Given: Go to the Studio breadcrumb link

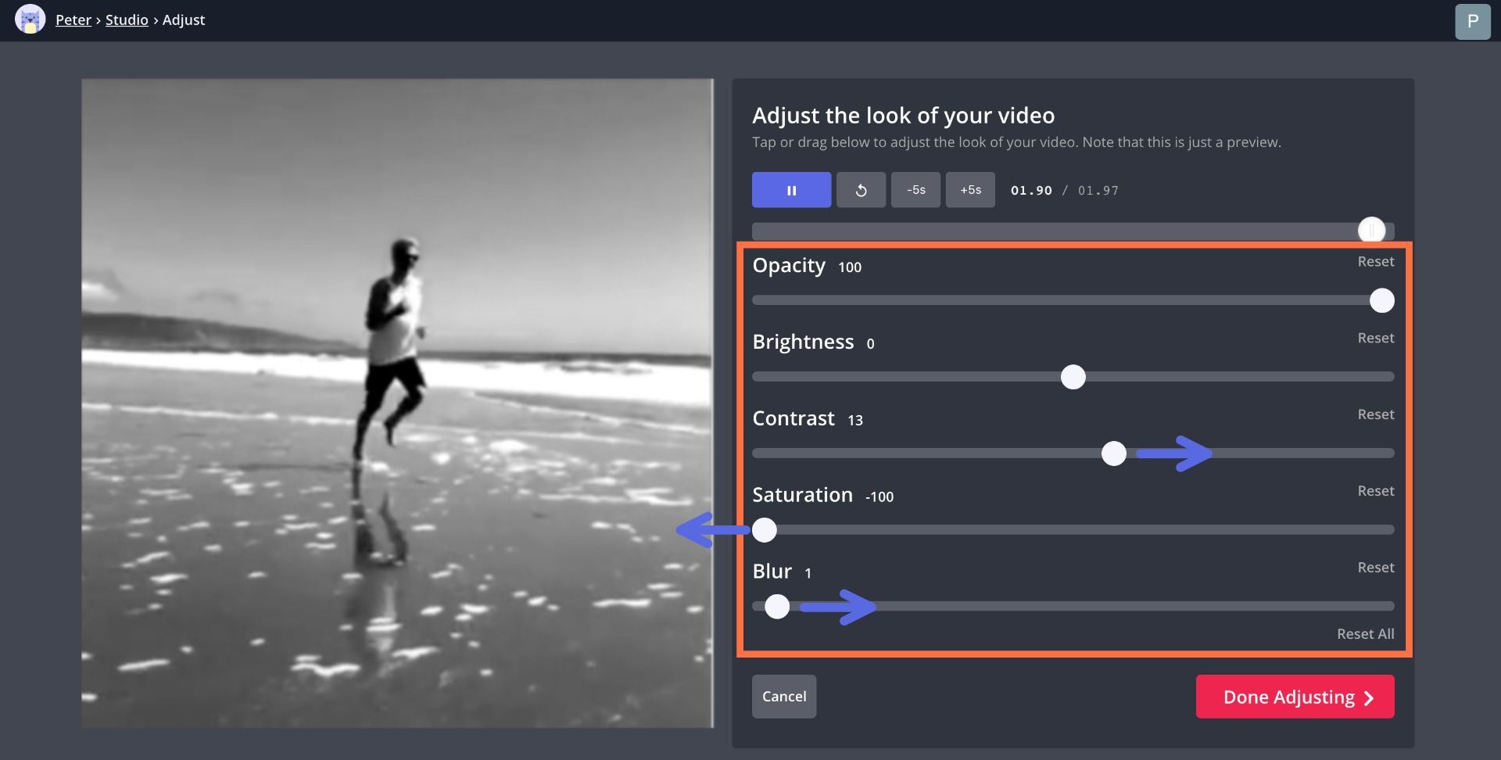Looking at the screenshot, I should pyautogui.click(x=127, y=20).
